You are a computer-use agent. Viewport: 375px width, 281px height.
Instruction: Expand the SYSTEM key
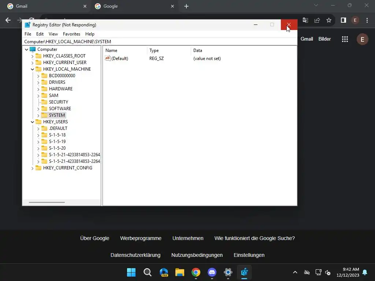pos(38,115)
